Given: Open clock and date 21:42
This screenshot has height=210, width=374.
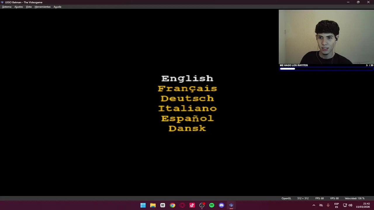Looking at the screenshot, I should 363,205.
